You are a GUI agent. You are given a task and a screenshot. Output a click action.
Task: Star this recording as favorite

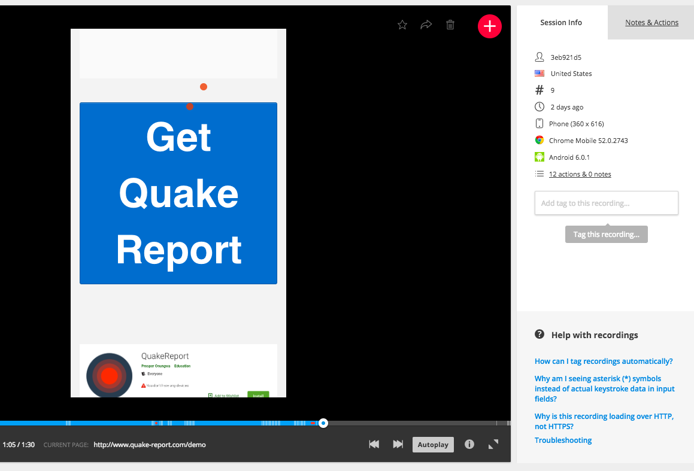402,25
